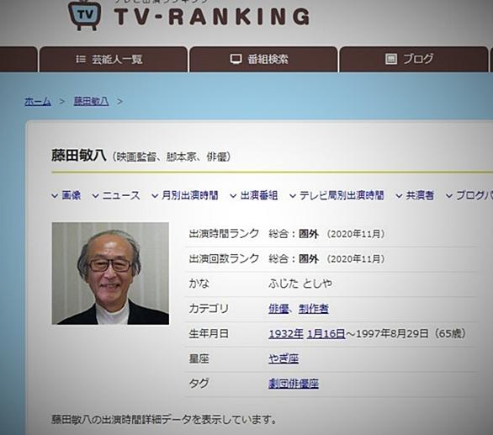This screenshot has height=435, width=493.
Task: Open the 芸能人一覧 tab
Action: click(x=114, y=59)
